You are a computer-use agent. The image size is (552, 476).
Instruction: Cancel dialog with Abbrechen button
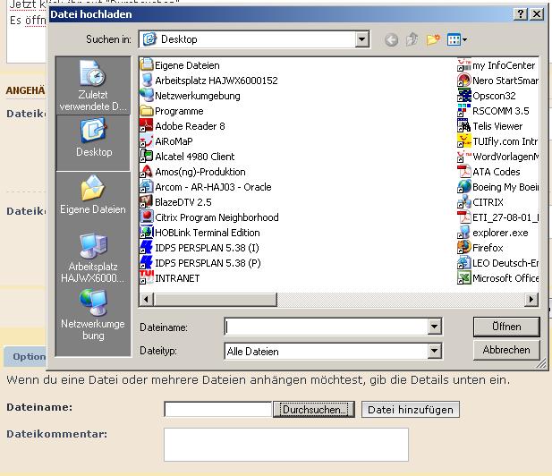click(506, 350)
